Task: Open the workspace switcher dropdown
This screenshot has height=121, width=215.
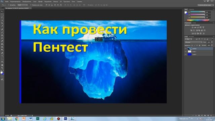Action: click(x=205, y=5)
